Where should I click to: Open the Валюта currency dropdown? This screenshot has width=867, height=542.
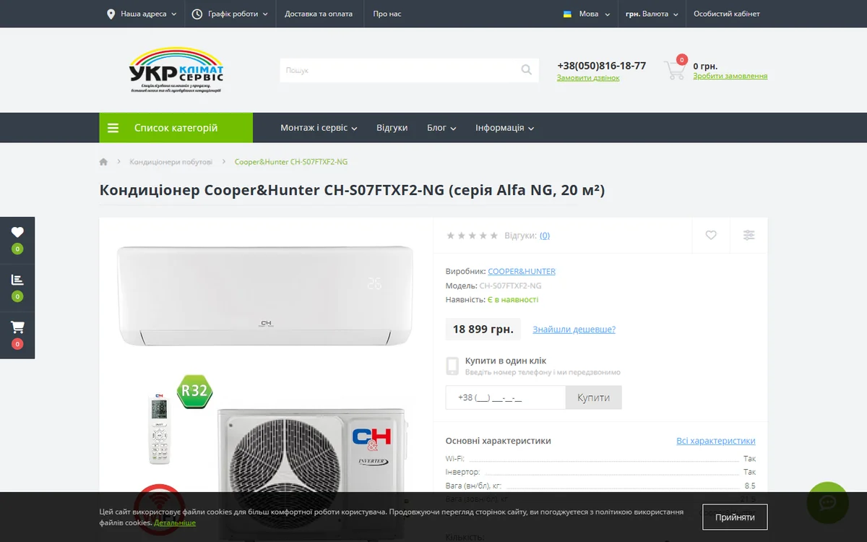652,14
